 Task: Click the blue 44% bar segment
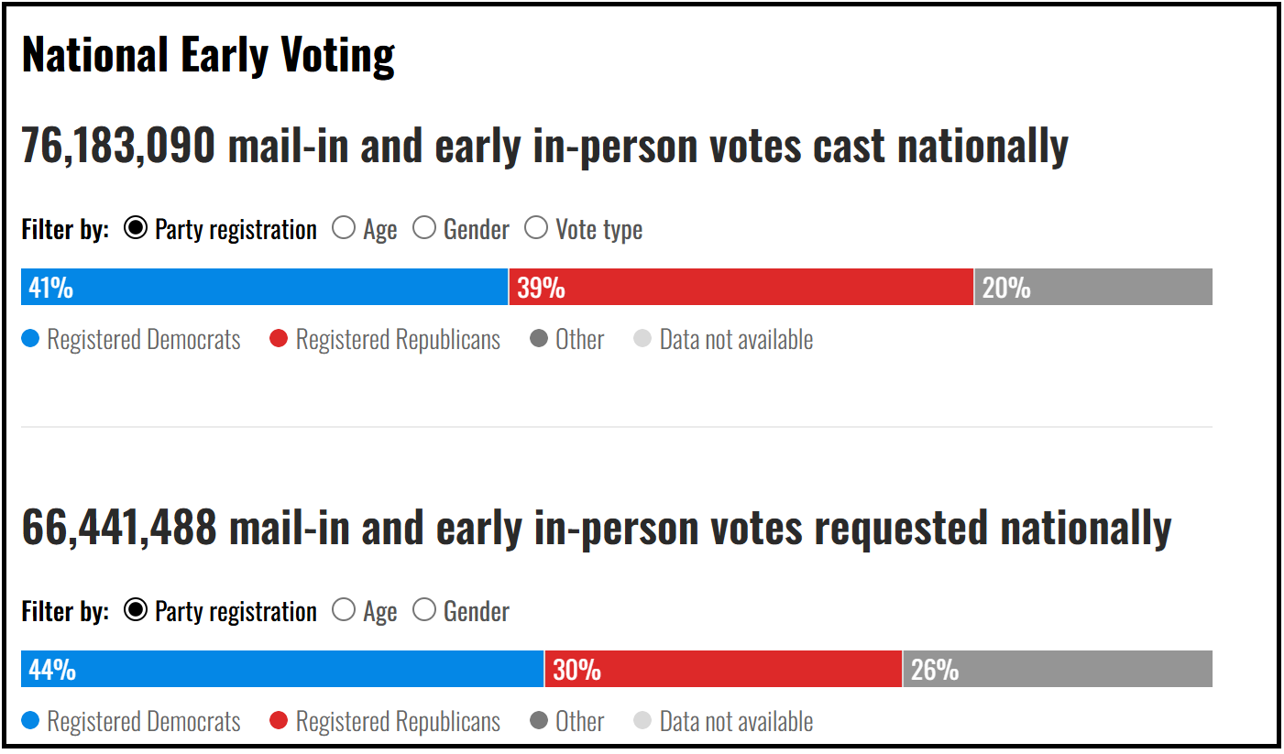(282, 669)
